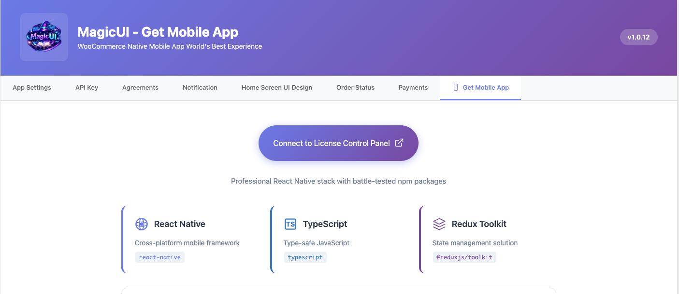Click the phone icon on Get Mobile App tab
Viewport: 679px width, 294px height.
455,87
